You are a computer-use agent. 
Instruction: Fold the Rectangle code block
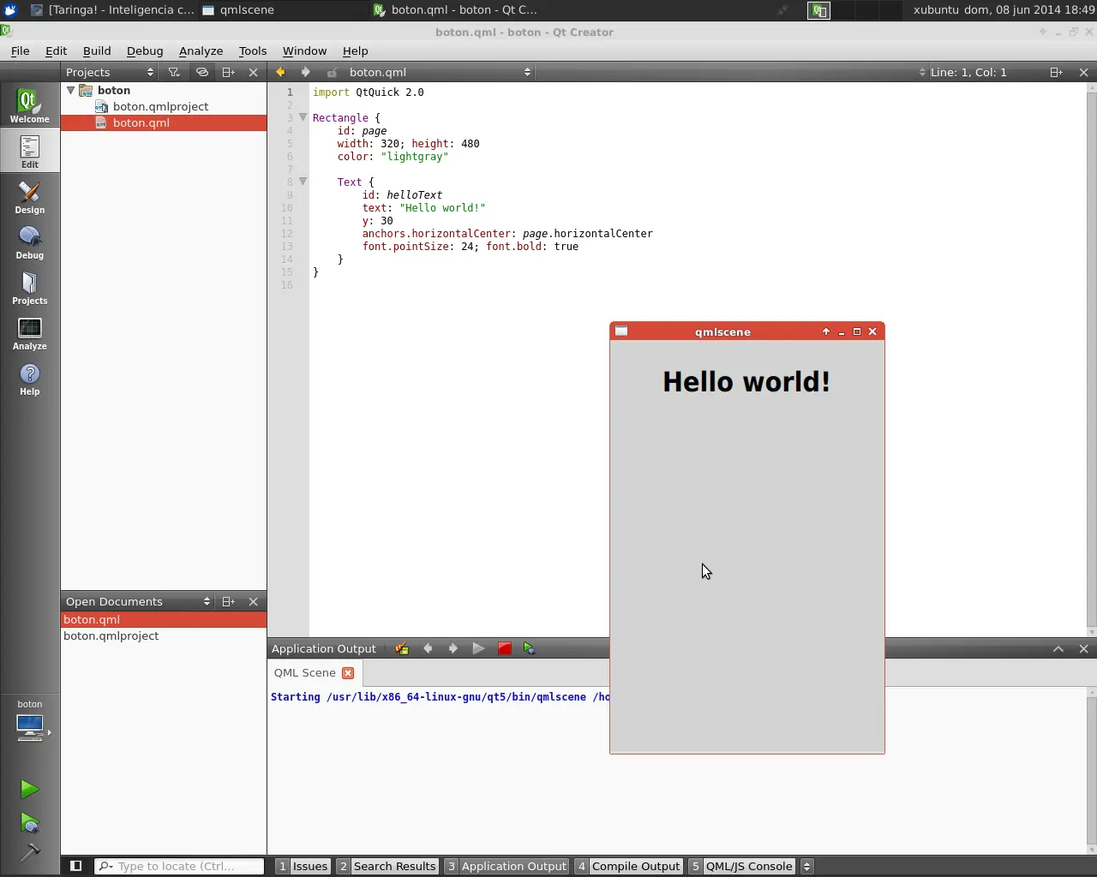tap(303, 117)
